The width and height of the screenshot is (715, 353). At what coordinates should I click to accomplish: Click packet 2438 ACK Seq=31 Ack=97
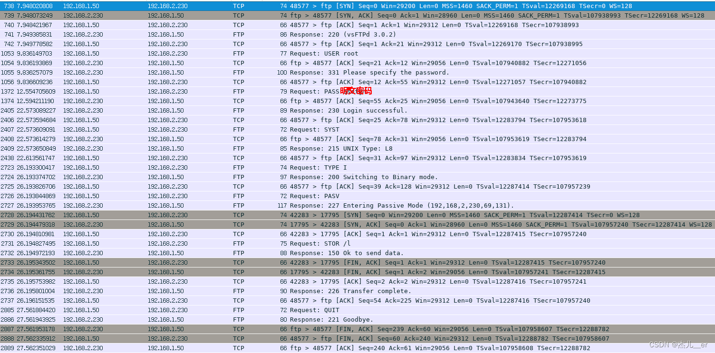tap(357, 158)
